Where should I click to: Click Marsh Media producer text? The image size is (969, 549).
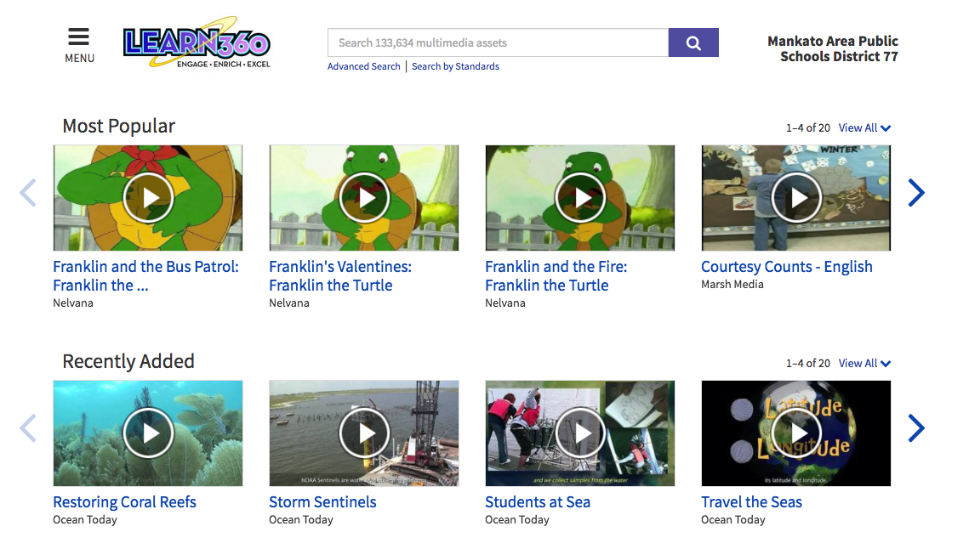click(732, 284)
